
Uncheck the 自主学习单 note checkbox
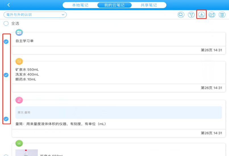point(6,42)
